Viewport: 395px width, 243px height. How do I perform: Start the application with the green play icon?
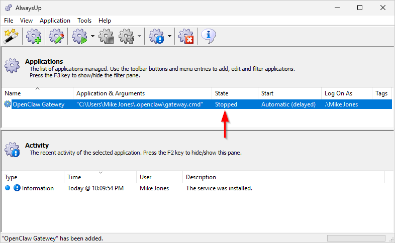click(79, 36)
